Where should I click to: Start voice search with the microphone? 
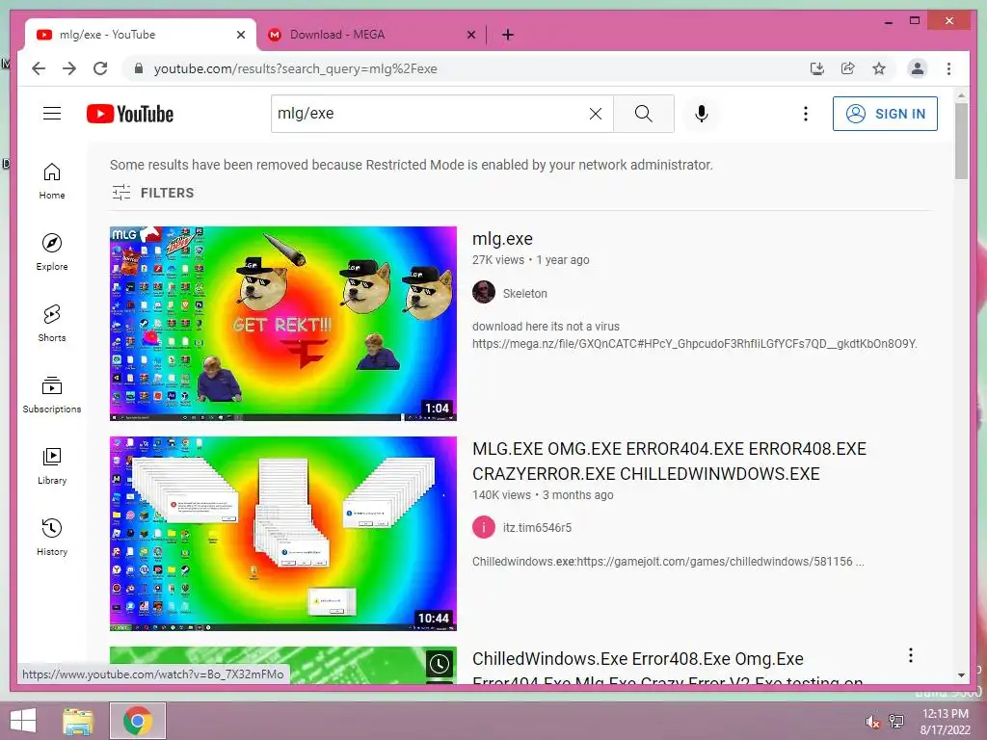tap(702, 114)
